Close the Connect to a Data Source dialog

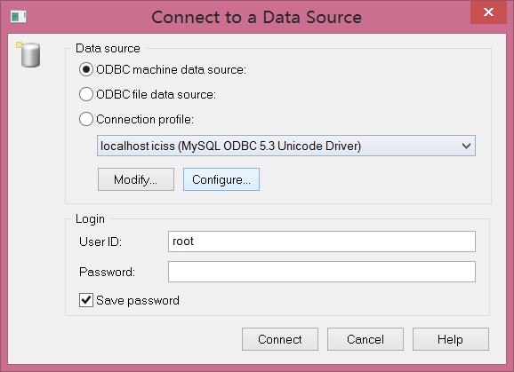coord(488,12)
